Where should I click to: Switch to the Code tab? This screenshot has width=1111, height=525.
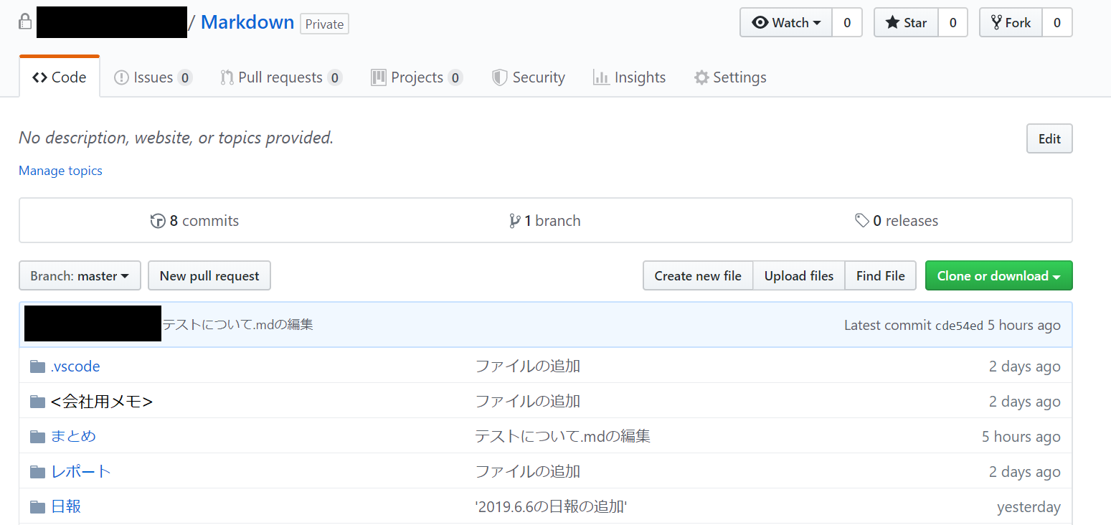coord(60,77)
